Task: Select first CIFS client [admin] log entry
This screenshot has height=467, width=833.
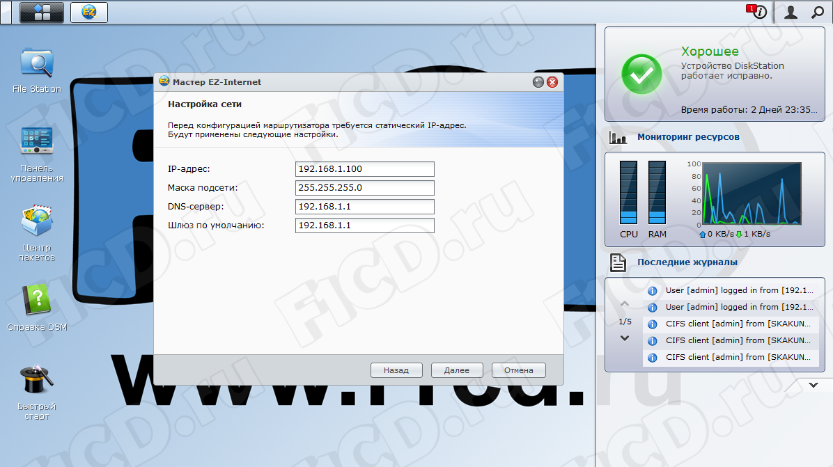Action: [731, 324]
